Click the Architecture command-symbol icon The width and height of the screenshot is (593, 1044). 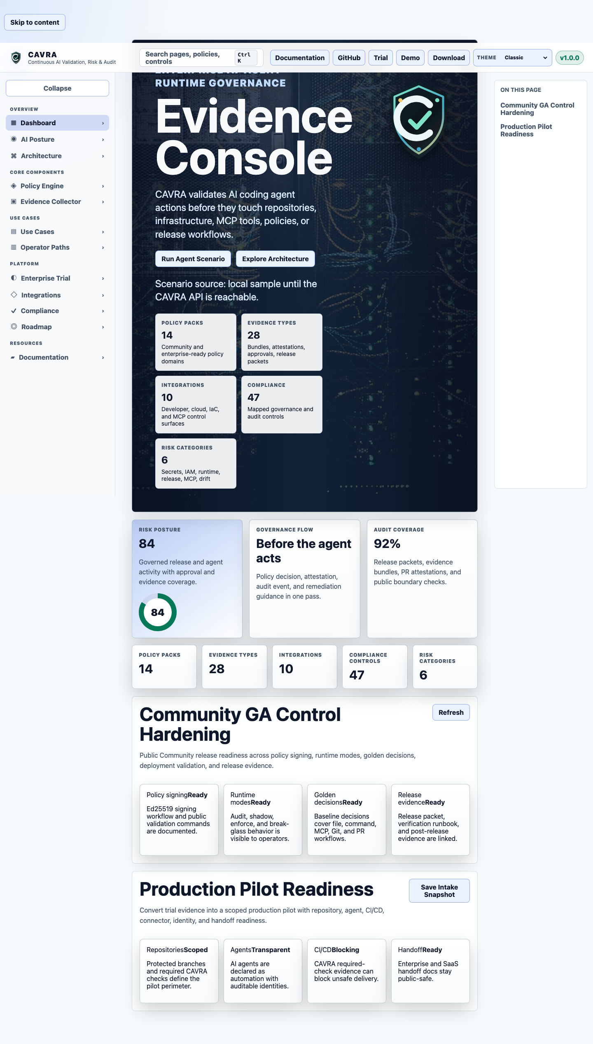click(x=14, y=156)
